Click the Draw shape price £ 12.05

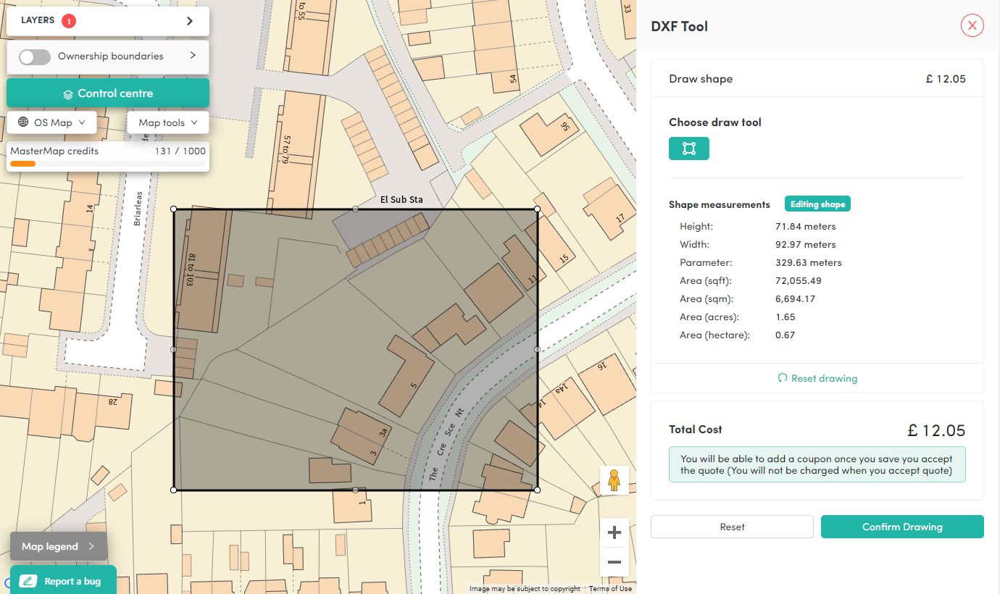click(946, 79)
